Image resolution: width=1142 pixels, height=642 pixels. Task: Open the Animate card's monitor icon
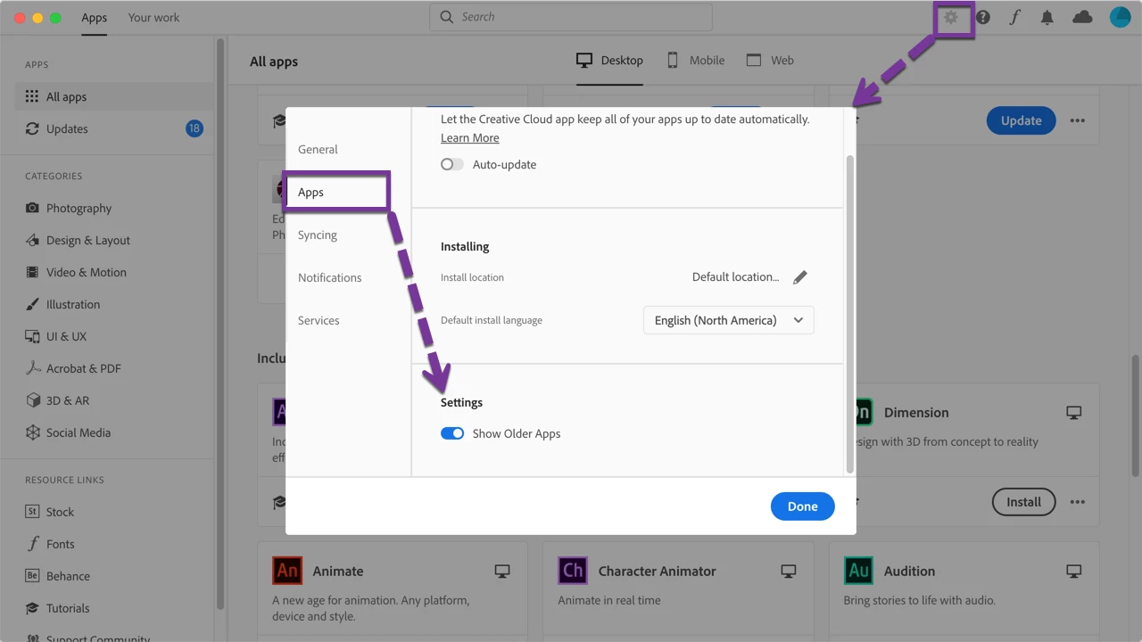[502, 571]
